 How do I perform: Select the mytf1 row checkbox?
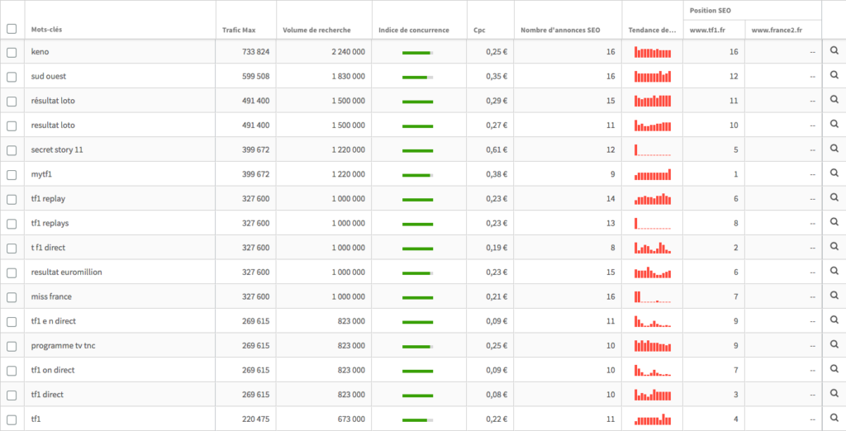[x=12, y=175]
